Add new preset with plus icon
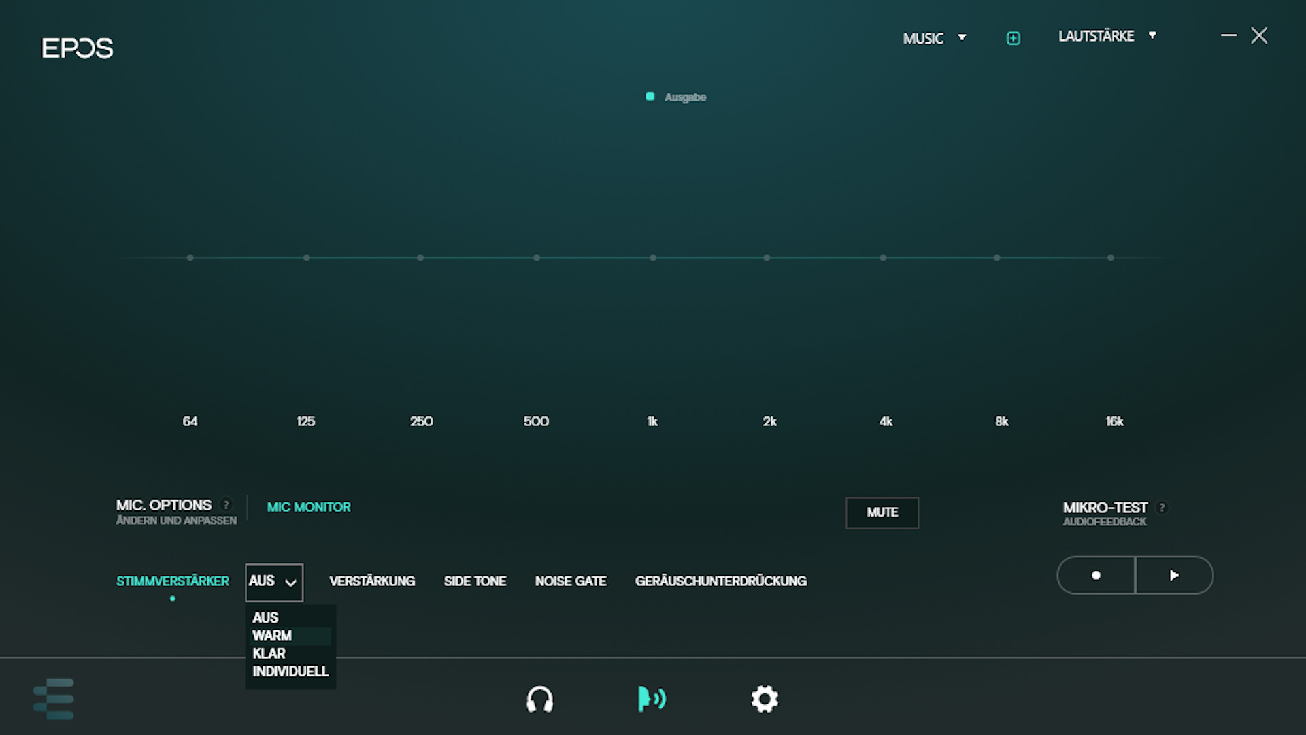The width and height of the screenshot is (1306, 735). click(1013, 38)
